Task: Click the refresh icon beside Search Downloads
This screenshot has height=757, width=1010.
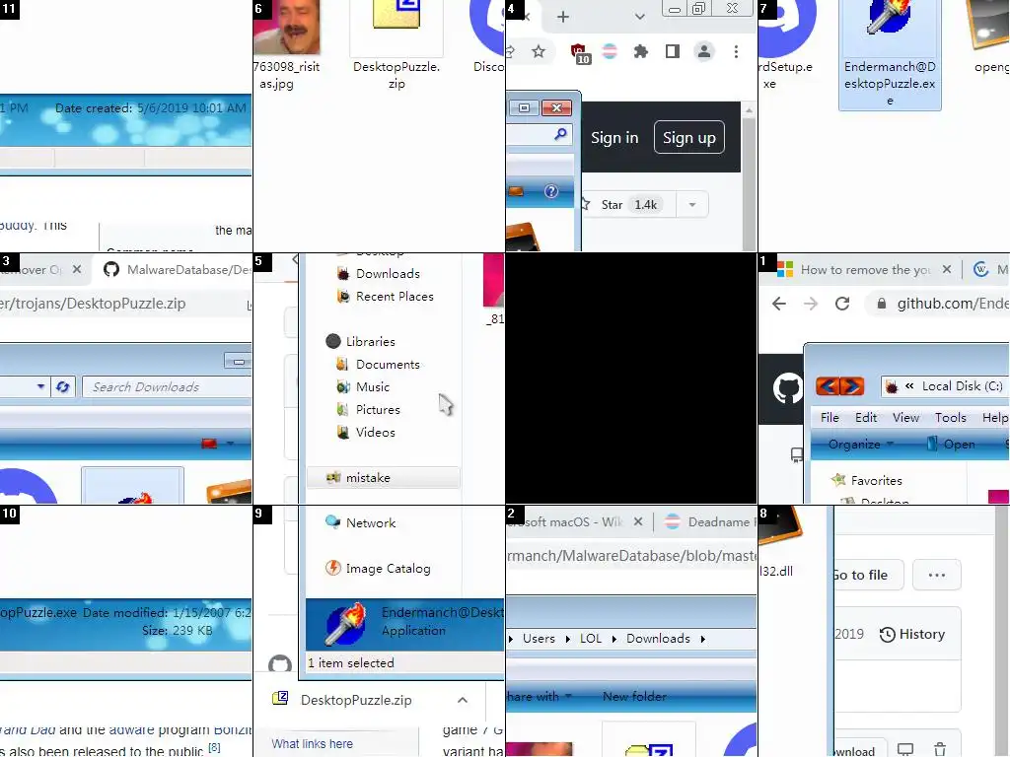Action: (x=62, y=386)
